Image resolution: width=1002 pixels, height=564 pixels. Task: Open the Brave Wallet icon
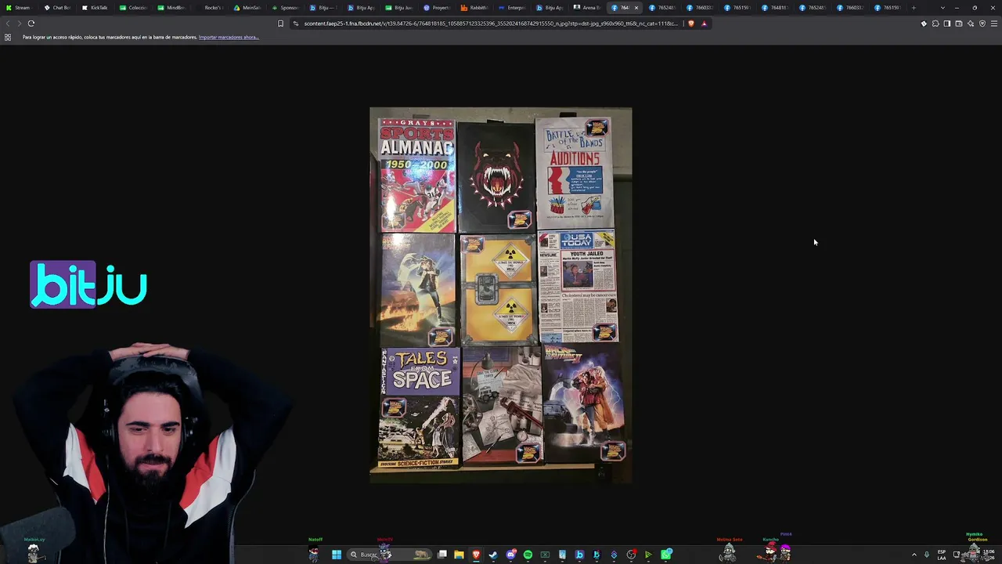[x=959, y=23]
